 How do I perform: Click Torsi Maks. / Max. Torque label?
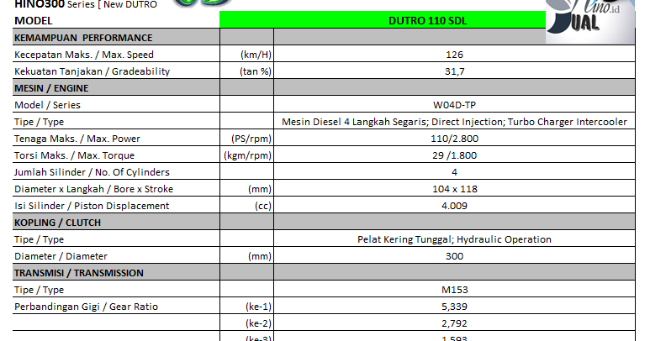click(74, 155)
